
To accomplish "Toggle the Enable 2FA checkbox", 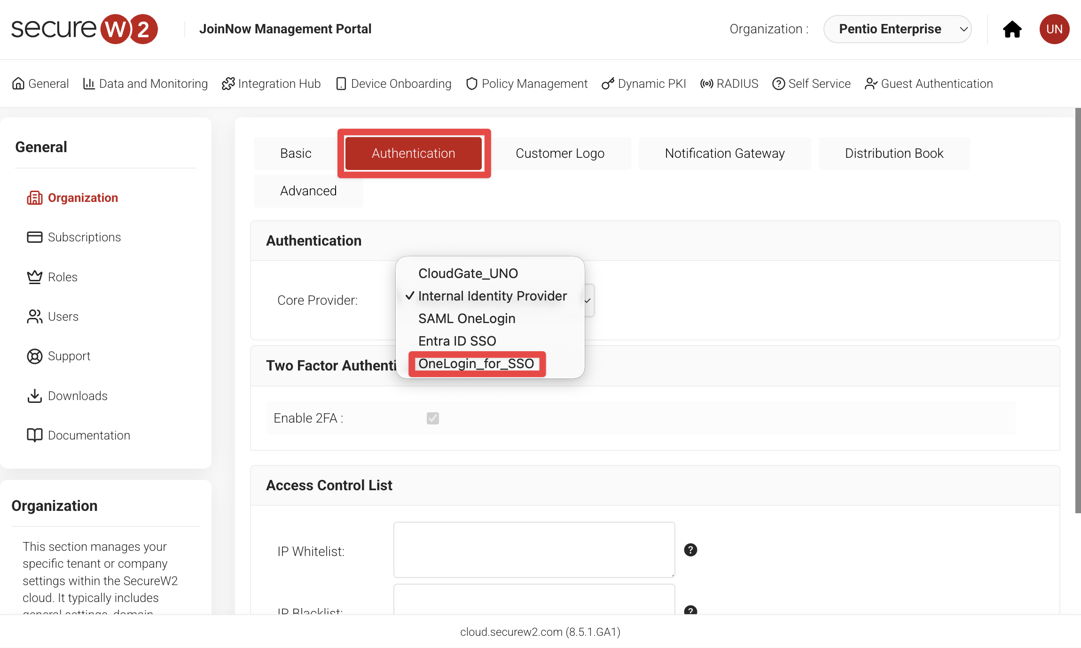I will pos(433,418).
